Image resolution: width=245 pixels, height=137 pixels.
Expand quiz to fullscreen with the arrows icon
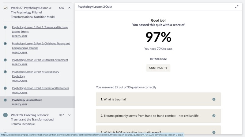(x=237, y=7)
